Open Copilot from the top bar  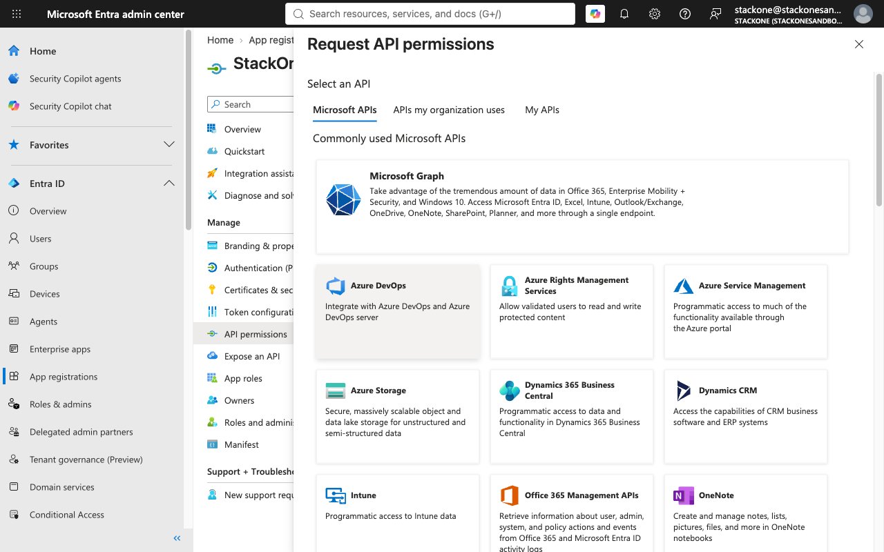click(x=595, y=14)
